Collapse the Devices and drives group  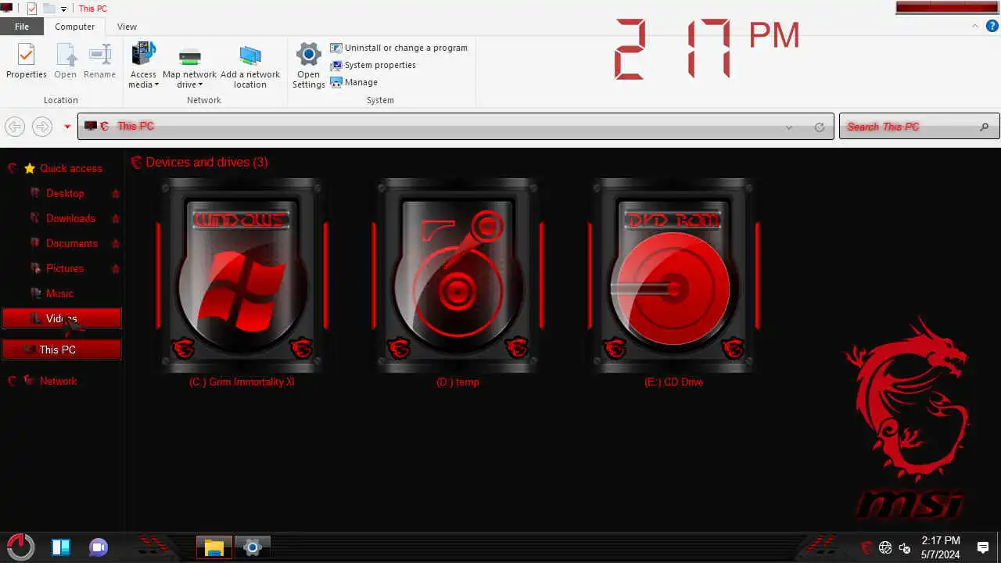[x=136, y=162]
